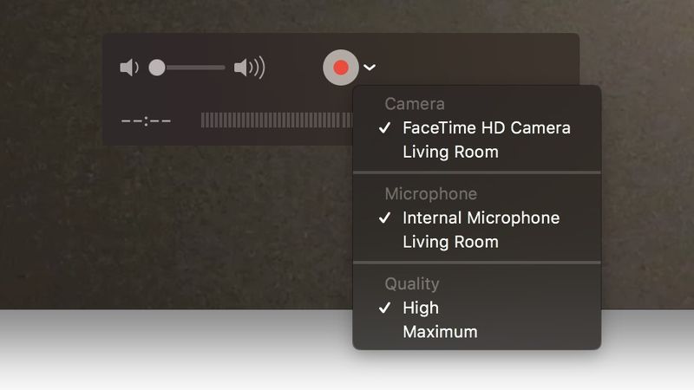
Task: Click the --:-- elapsed time display
Action: click(x=146, y=120)
